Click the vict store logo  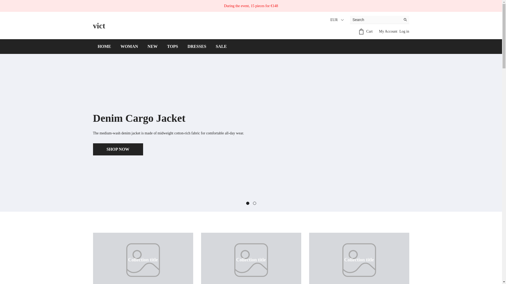(99, 26)
